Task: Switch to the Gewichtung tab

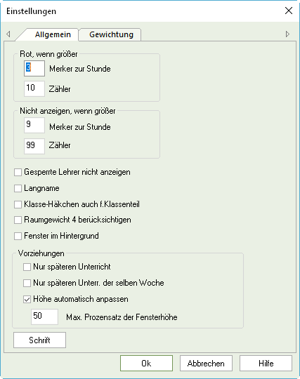Action: click(111, 34)
